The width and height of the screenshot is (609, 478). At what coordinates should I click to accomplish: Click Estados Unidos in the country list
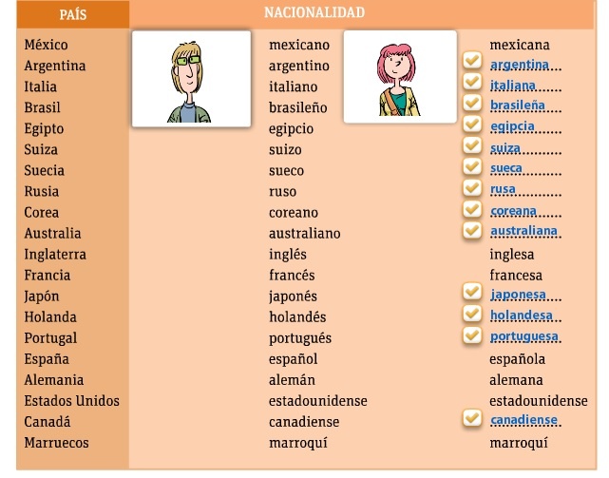72,400
